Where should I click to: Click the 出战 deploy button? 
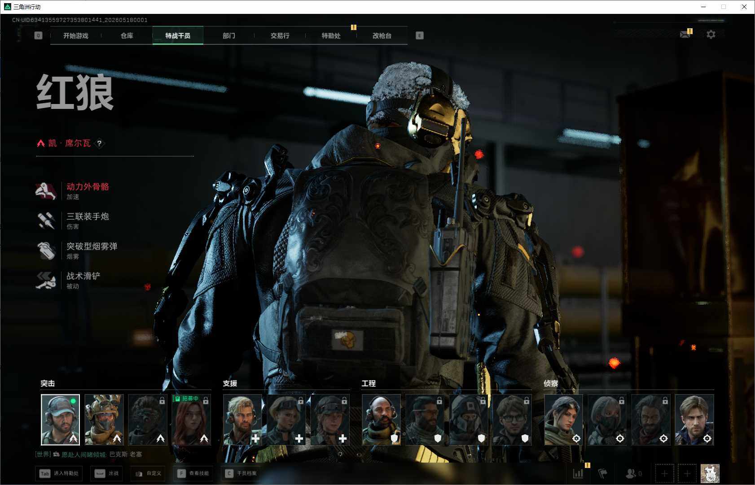point(107,473)
